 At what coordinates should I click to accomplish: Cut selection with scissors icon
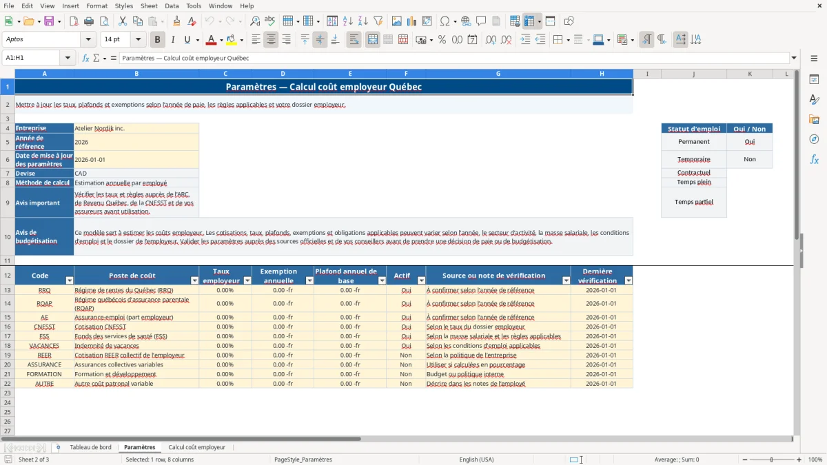click(122, 21)
